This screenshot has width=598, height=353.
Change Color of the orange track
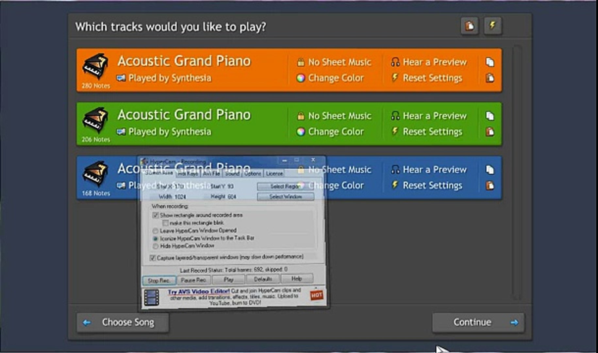[330, 78]
